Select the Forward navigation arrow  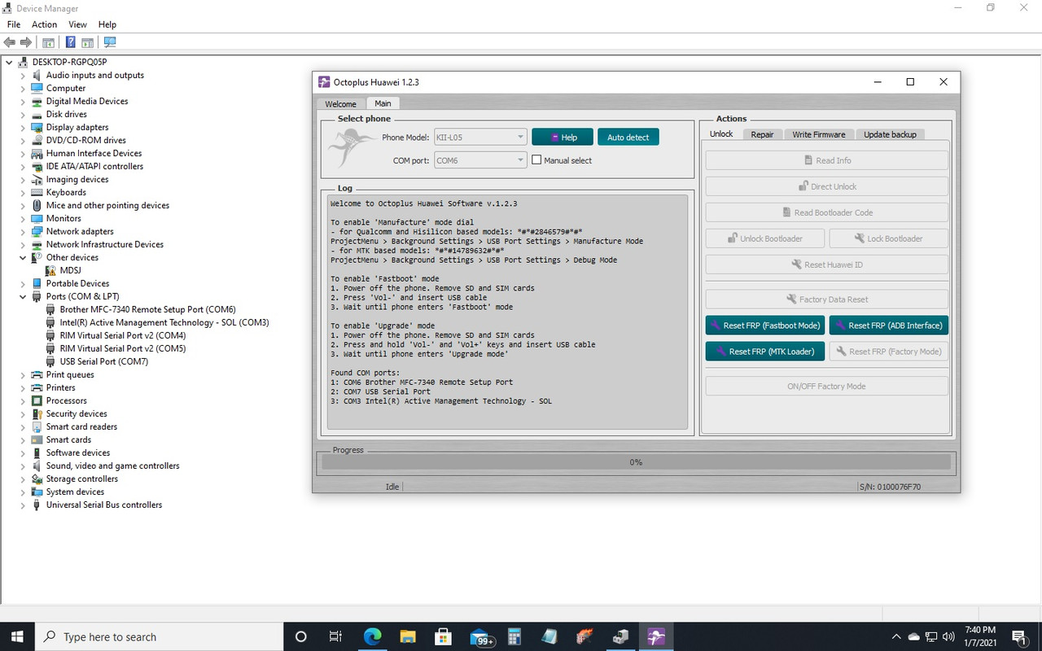pyautogui.click(x=25, y=42)
